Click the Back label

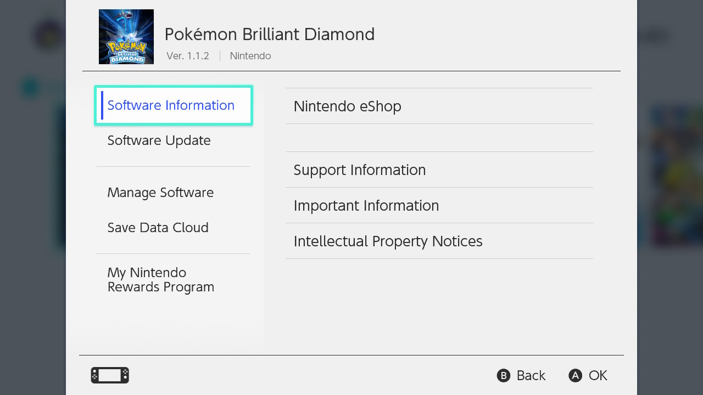click(531, 375)
